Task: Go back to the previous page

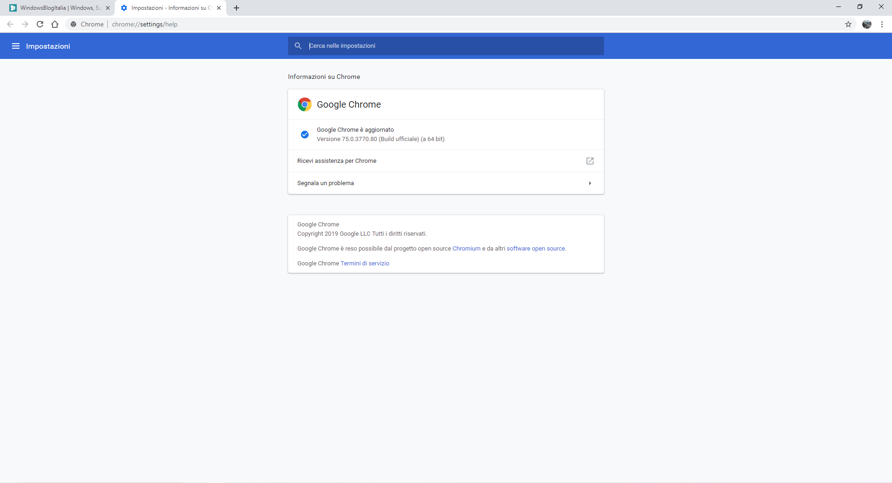Action: 10,24
